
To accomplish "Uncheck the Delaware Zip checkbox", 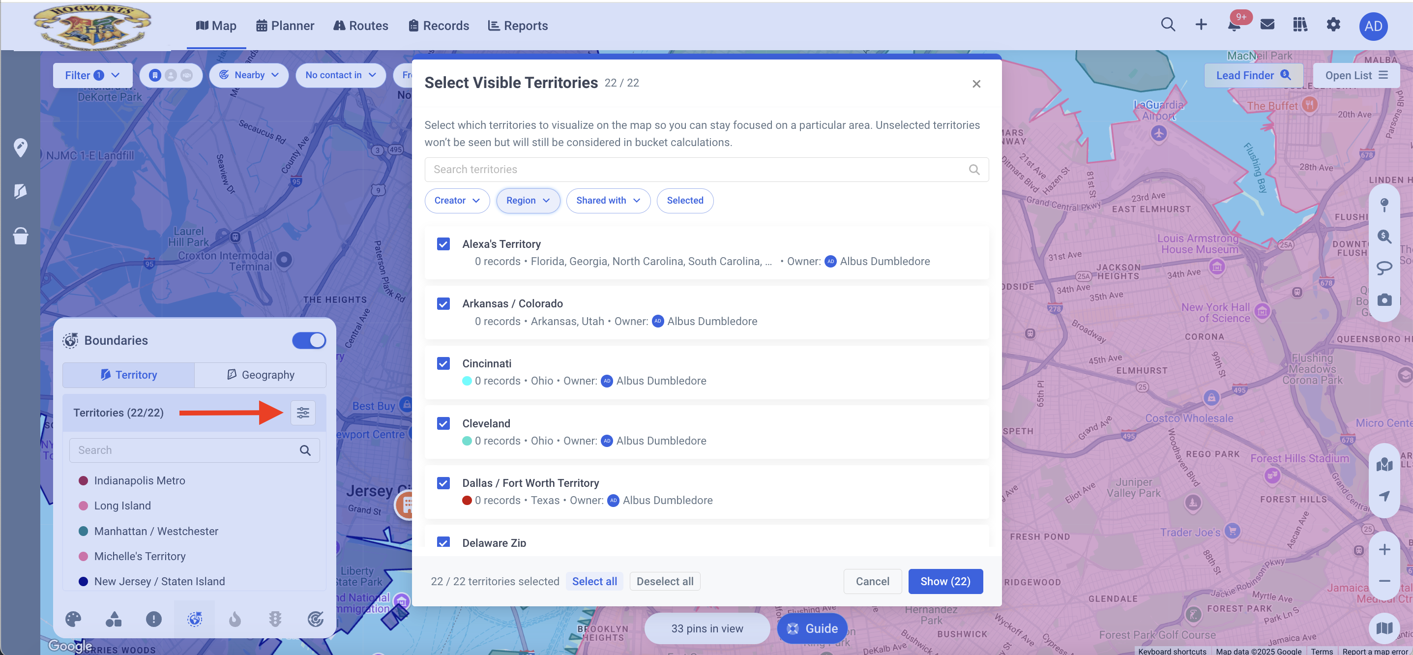I will 443,542.
